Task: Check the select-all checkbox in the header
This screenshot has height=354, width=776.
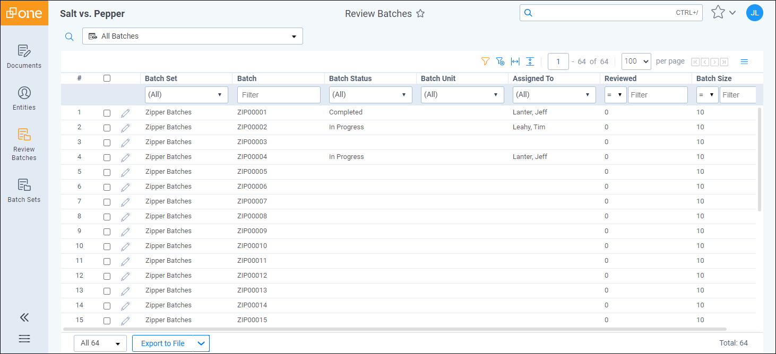Action: click(107, 78)
